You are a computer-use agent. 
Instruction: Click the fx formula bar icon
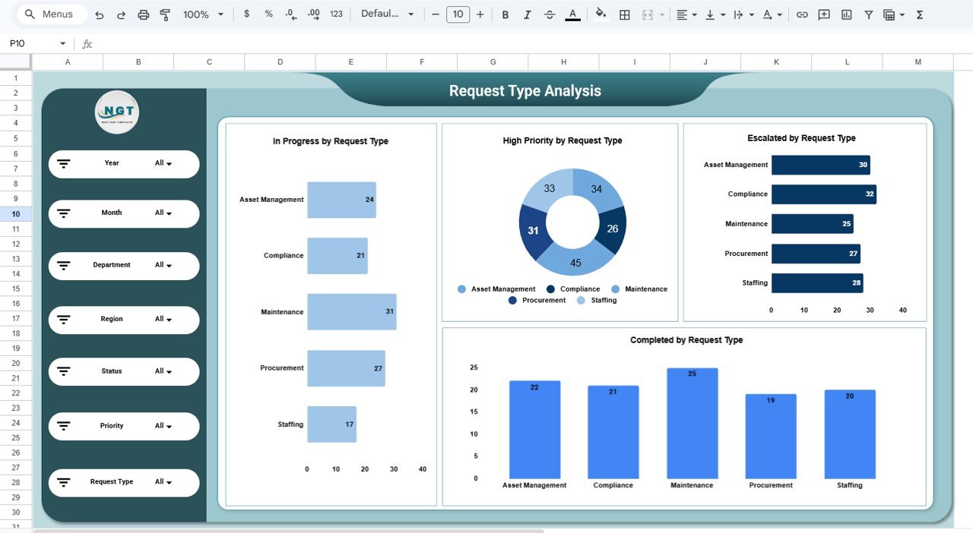(x=87, y=44)
